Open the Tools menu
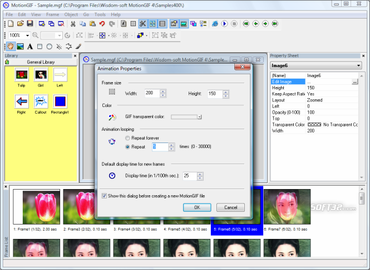Image resolution: width=370 pixels, height=270 pixels. point(100,14)
